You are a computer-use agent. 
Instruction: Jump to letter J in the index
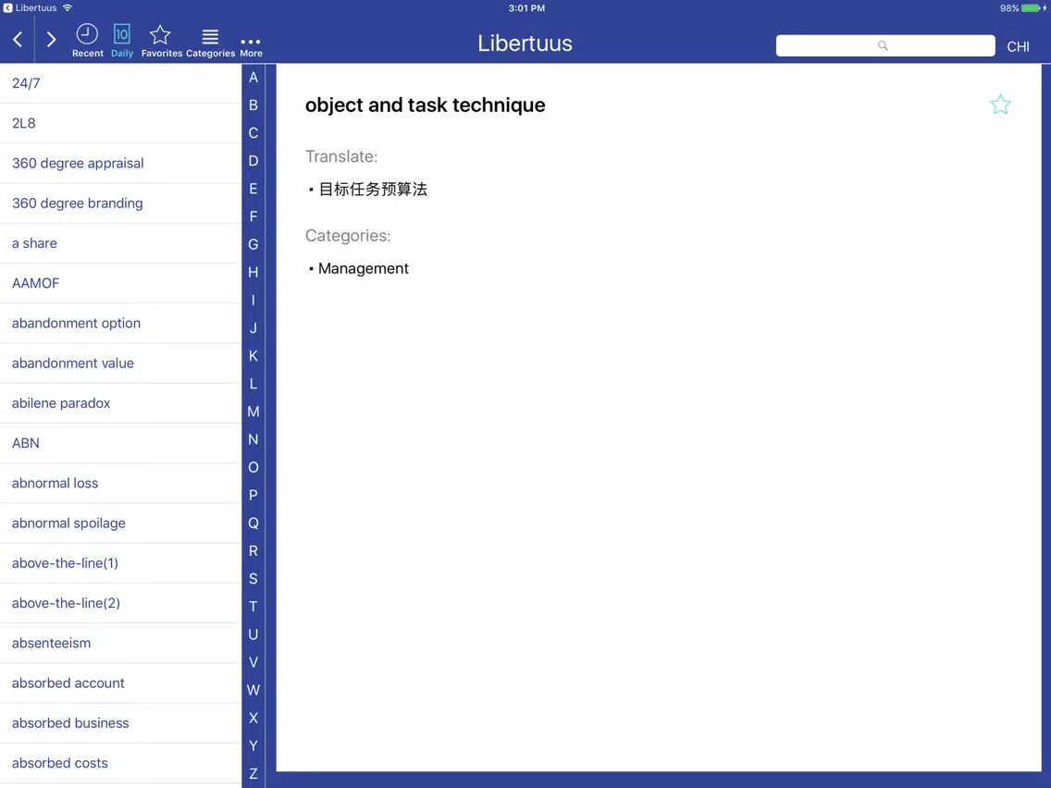pyautogui.click(x=253, y=328)
